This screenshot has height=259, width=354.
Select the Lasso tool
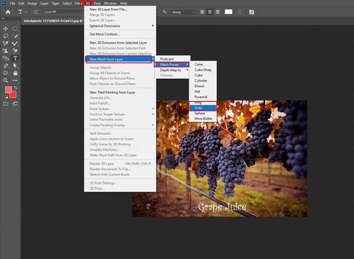pos(6,36)
